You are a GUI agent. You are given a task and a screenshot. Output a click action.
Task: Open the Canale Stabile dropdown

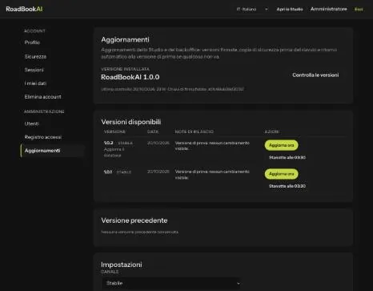click(171, 283)
